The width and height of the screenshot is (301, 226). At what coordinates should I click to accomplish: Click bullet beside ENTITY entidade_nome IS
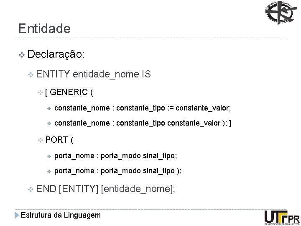point(31,74)
